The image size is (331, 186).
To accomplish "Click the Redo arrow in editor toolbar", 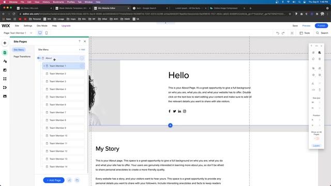I will (x=283, y=33).
